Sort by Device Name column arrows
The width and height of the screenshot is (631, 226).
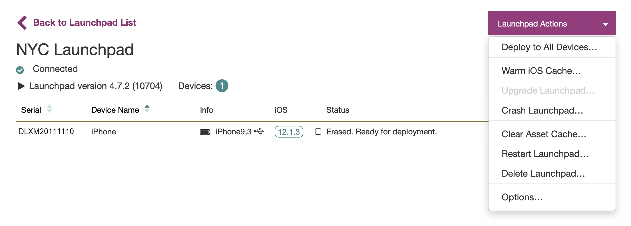pyautogui.click(x=147, y=109)
